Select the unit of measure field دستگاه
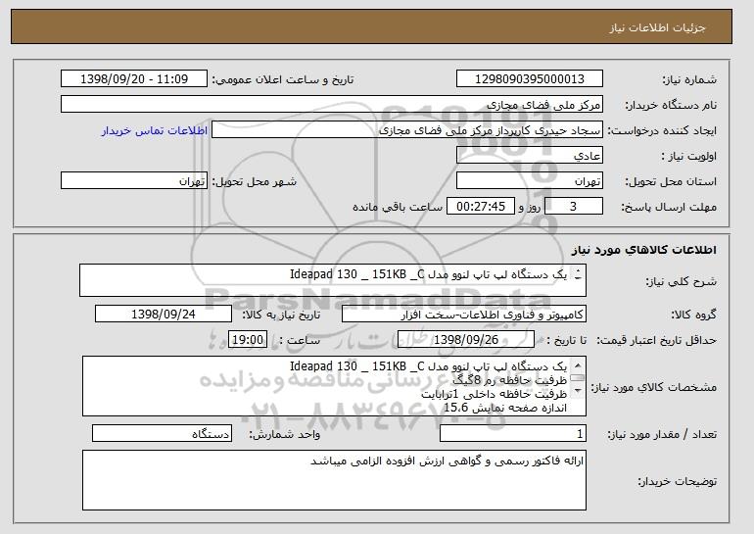The width and height of the screenshot is (754, 534). point(162,434)
